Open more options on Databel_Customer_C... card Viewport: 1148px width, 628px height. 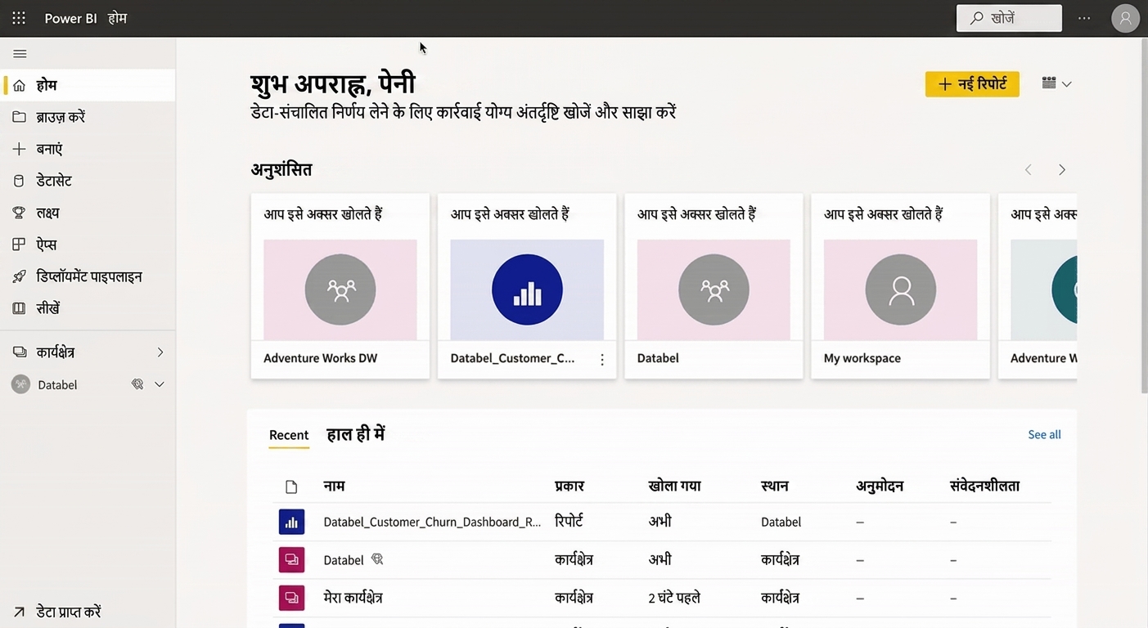tap(602, 359)
